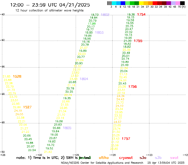Click the time marker 1803

pos(99,32)
